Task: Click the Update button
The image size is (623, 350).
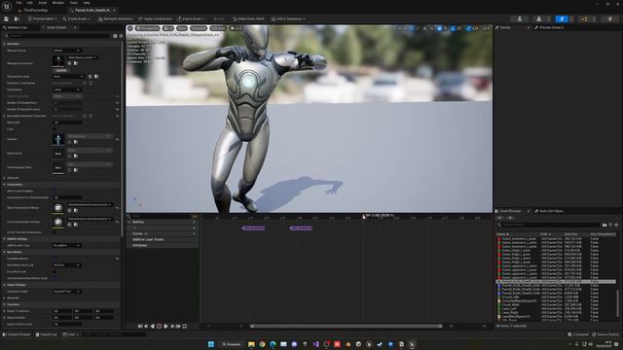Action: pyautogui.click(x=60, y=70)
